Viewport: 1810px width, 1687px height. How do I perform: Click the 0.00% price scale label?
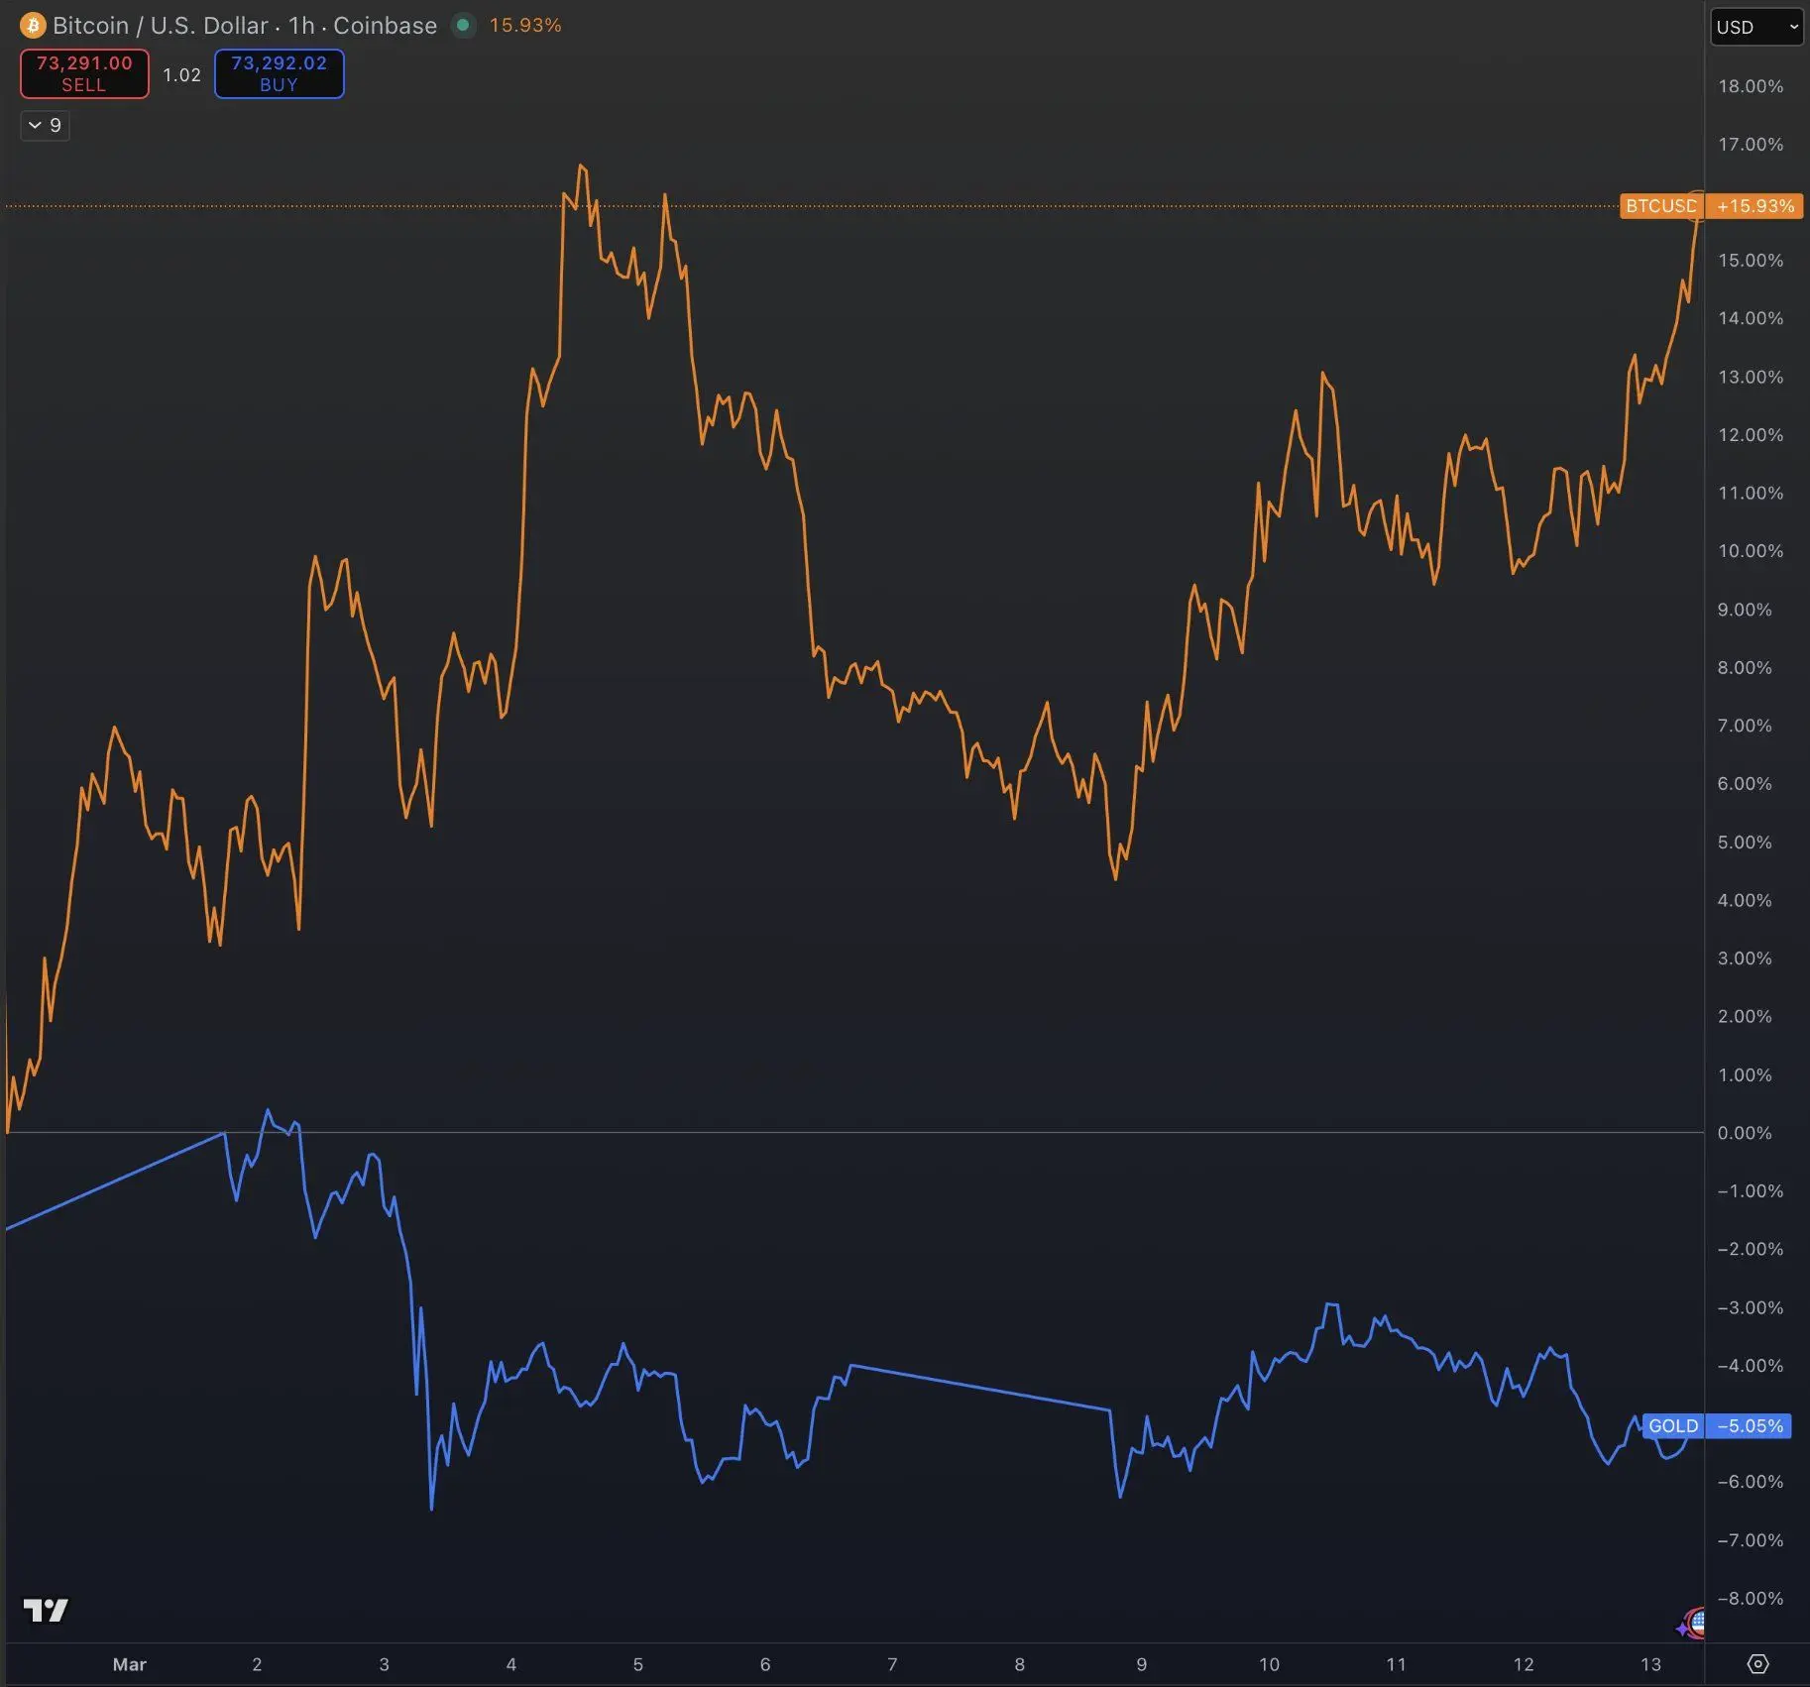pyautogui.click(x=1744, y=1133)
